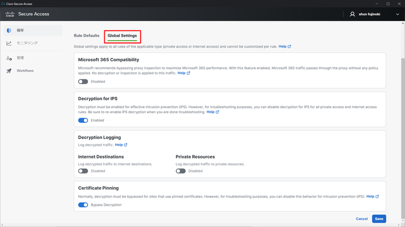Expand the shun fujinoki account dropdown

coord(397,15)
